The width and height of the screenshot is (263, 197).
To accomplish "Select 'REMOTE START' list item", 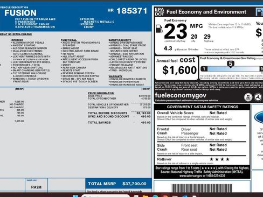I will pos(71,71).
